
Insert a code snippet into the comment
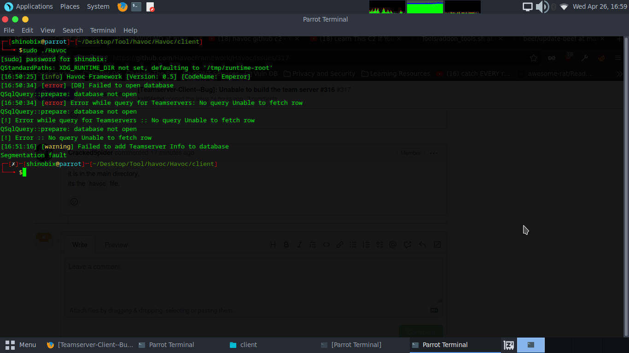click(x=326, y=245)
